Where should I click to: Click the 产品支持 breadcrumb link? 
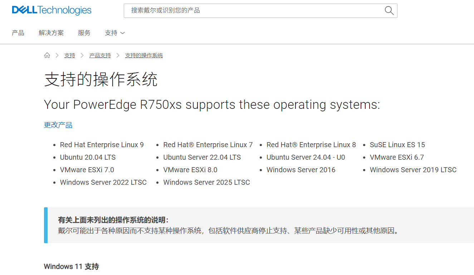click(100, 56)
